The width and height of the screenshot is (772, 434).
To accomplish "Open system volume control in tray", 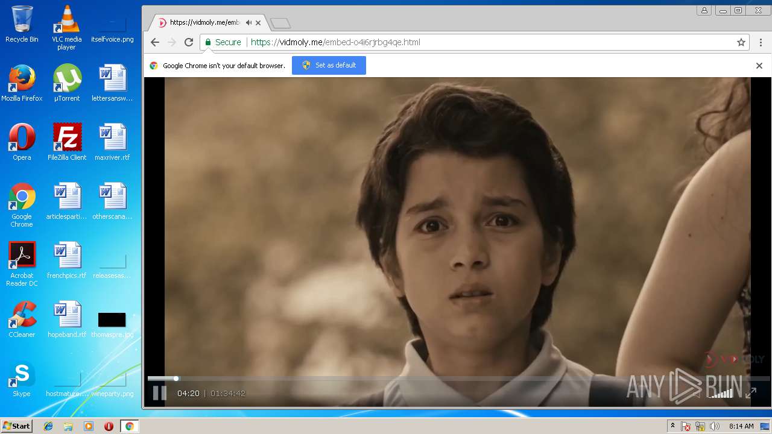I will point(715,426).
